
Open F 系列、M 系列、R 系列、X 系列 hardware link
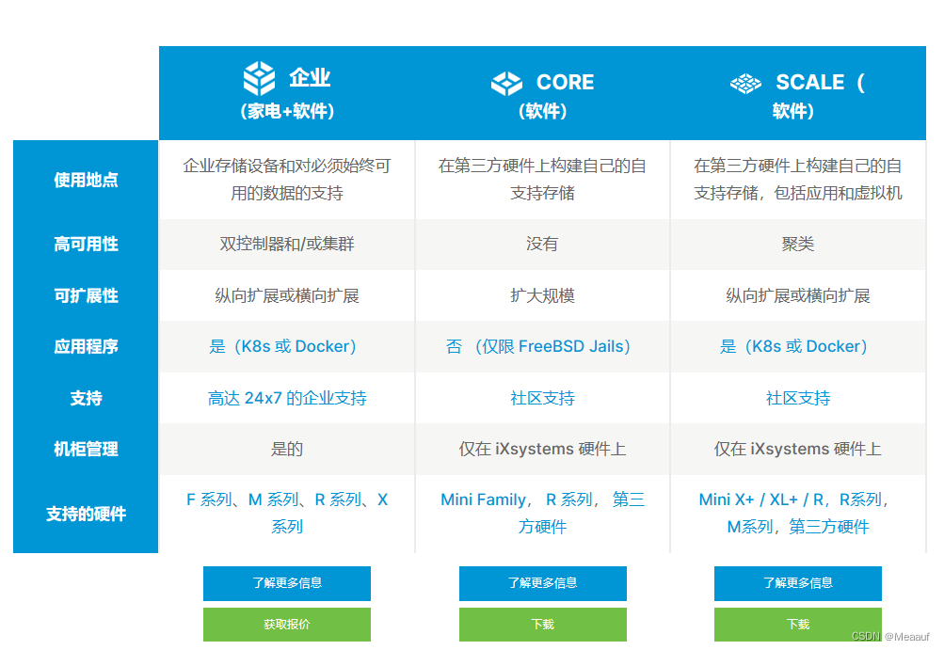[x=286, y=513]
